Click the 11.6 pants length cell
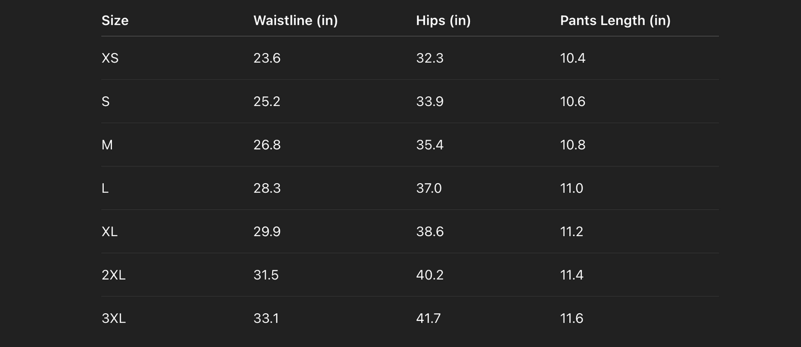Image resolution: width=801 pixels, height=347 pixels. [572, 318]
